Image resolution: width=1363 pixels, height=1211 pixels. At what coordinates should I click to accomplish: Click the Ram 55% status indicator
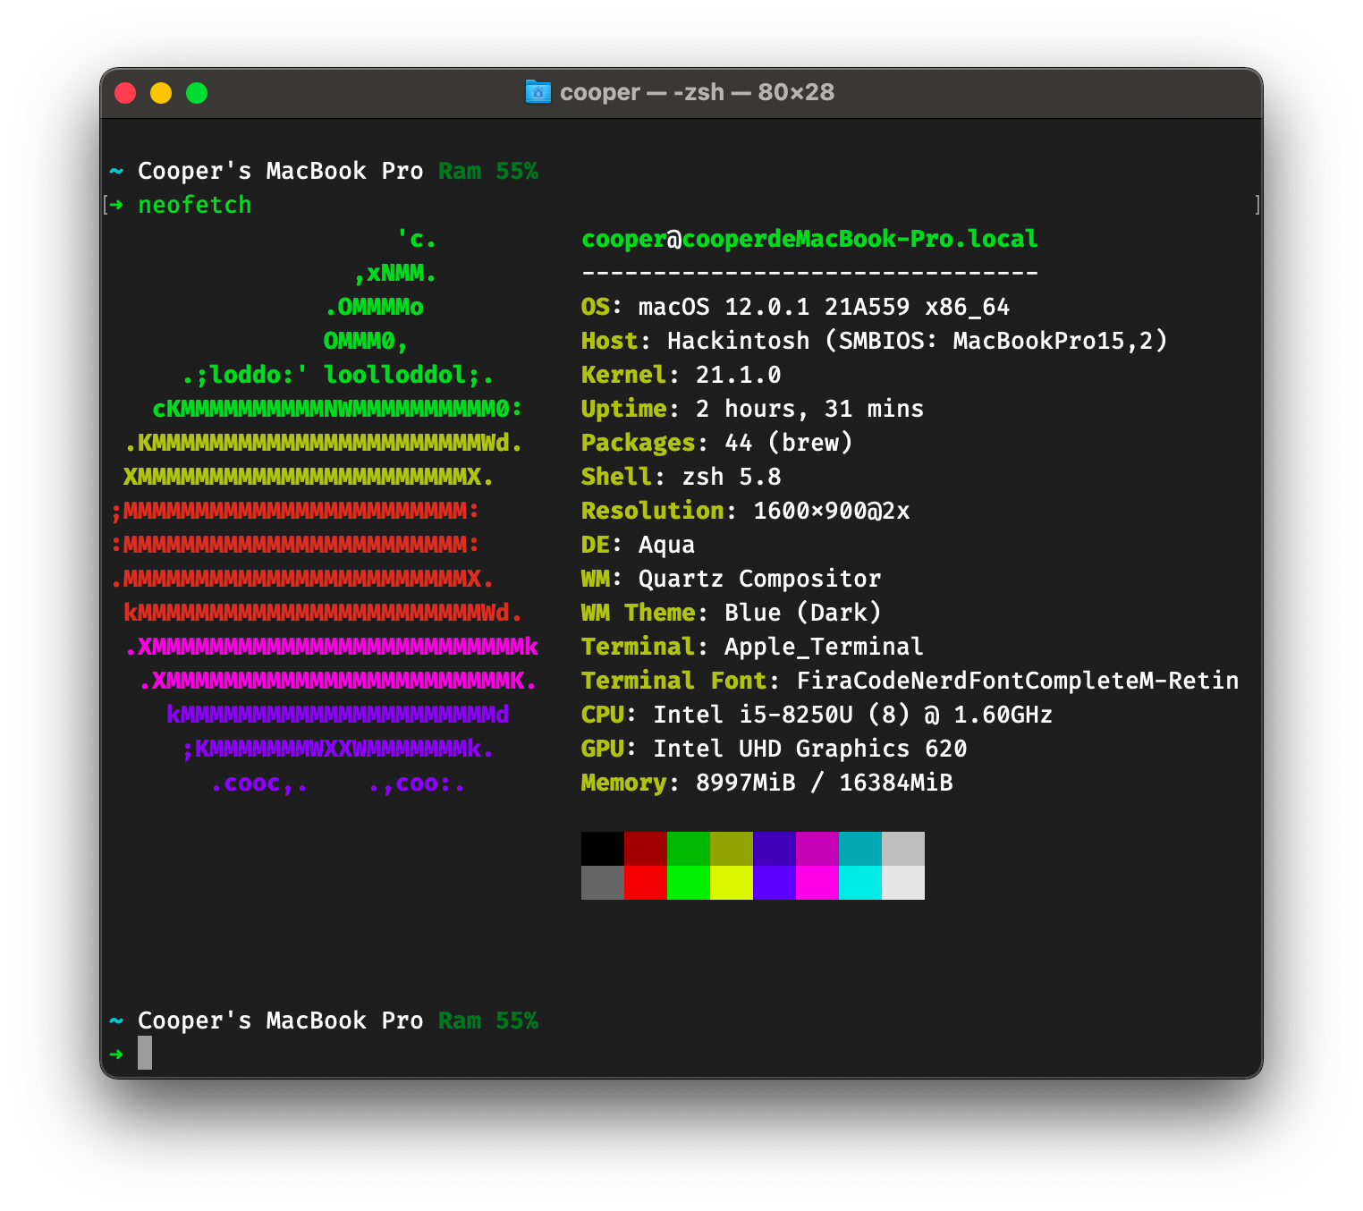point(488,171)
